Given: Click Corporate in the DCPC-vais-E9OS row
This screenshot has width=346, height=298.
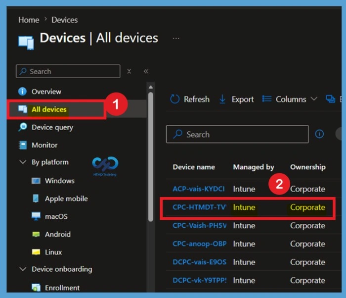Looking at the screenshot, I should coord(307,262).
